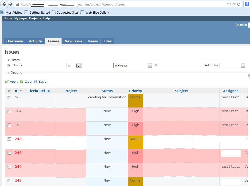This screenshot has height=186, width=250.
Task: Clear the filters
Action: pos(28,82)
